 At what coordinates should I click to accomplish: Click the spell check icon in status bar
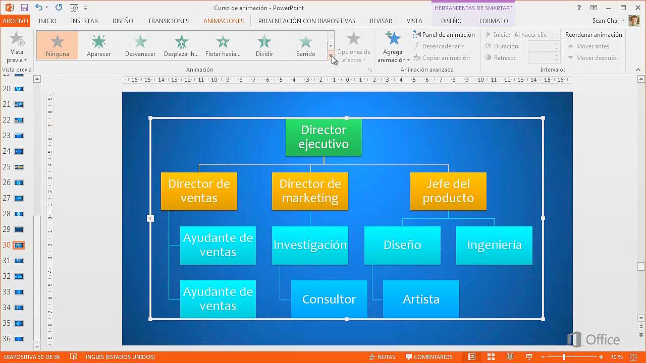click(74, 357)
